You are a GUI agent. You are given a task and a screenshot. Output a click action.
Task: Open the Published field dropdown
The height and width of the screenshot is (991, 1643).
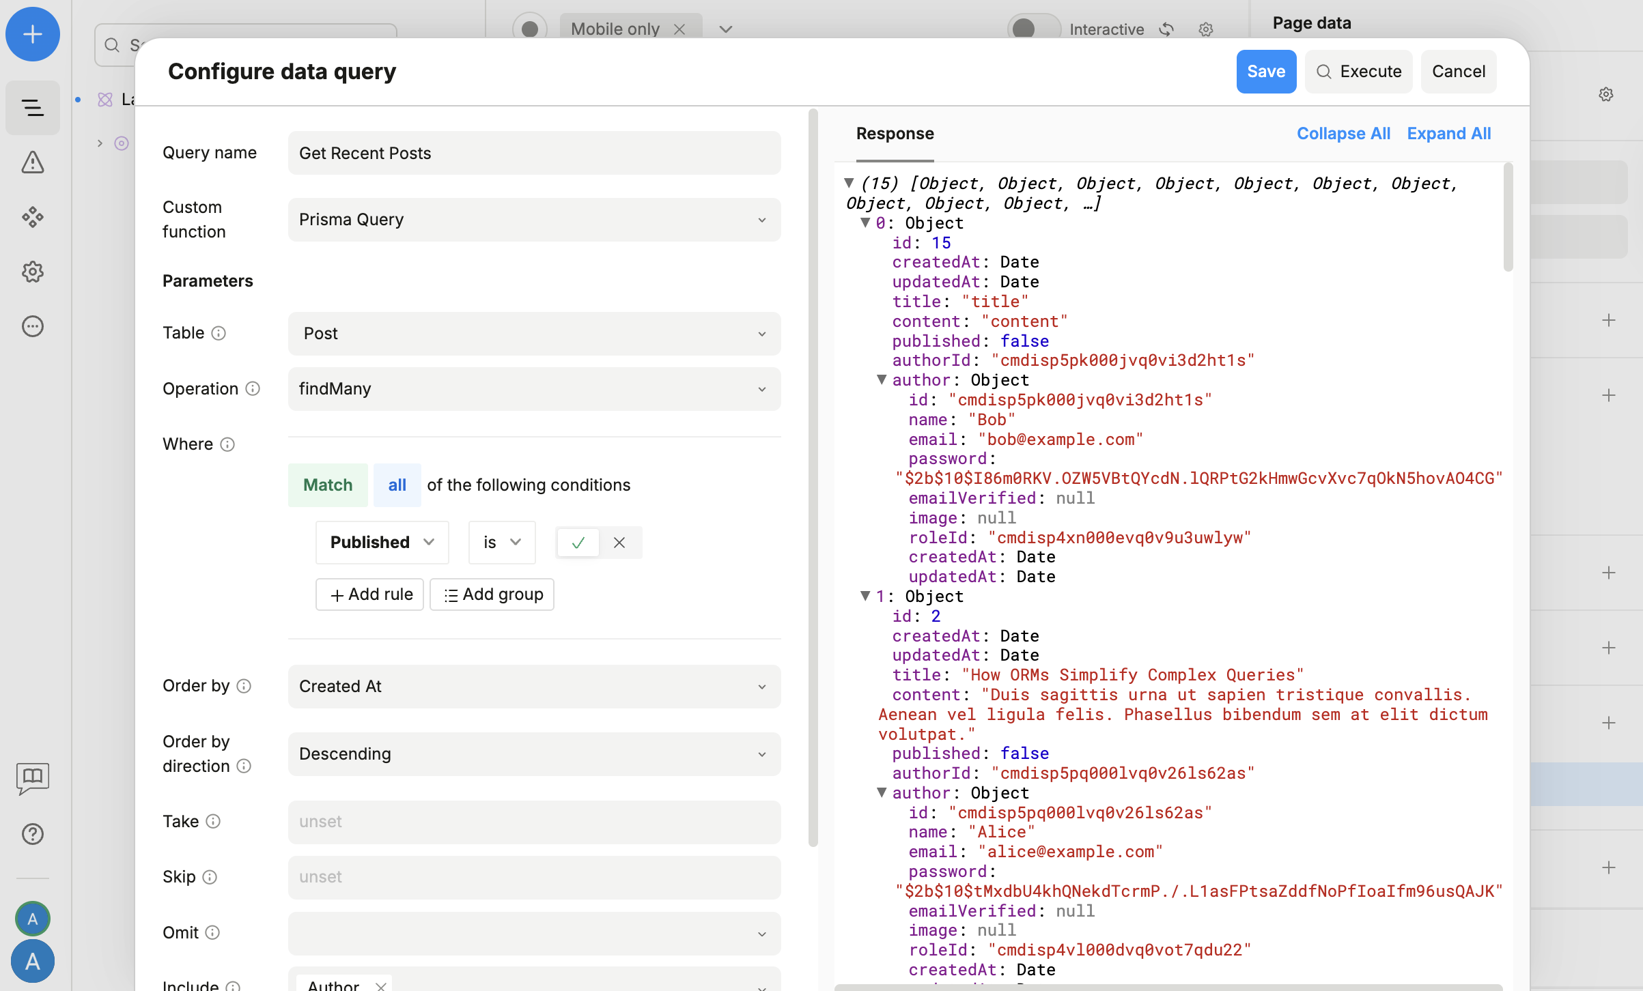pos(382,543)
